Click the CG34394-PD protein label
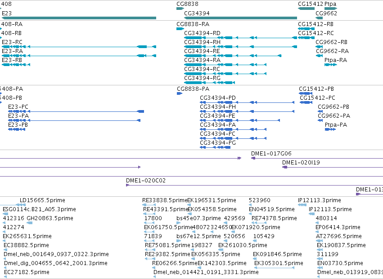Screen dimensions: 383x279 [218, 98]
